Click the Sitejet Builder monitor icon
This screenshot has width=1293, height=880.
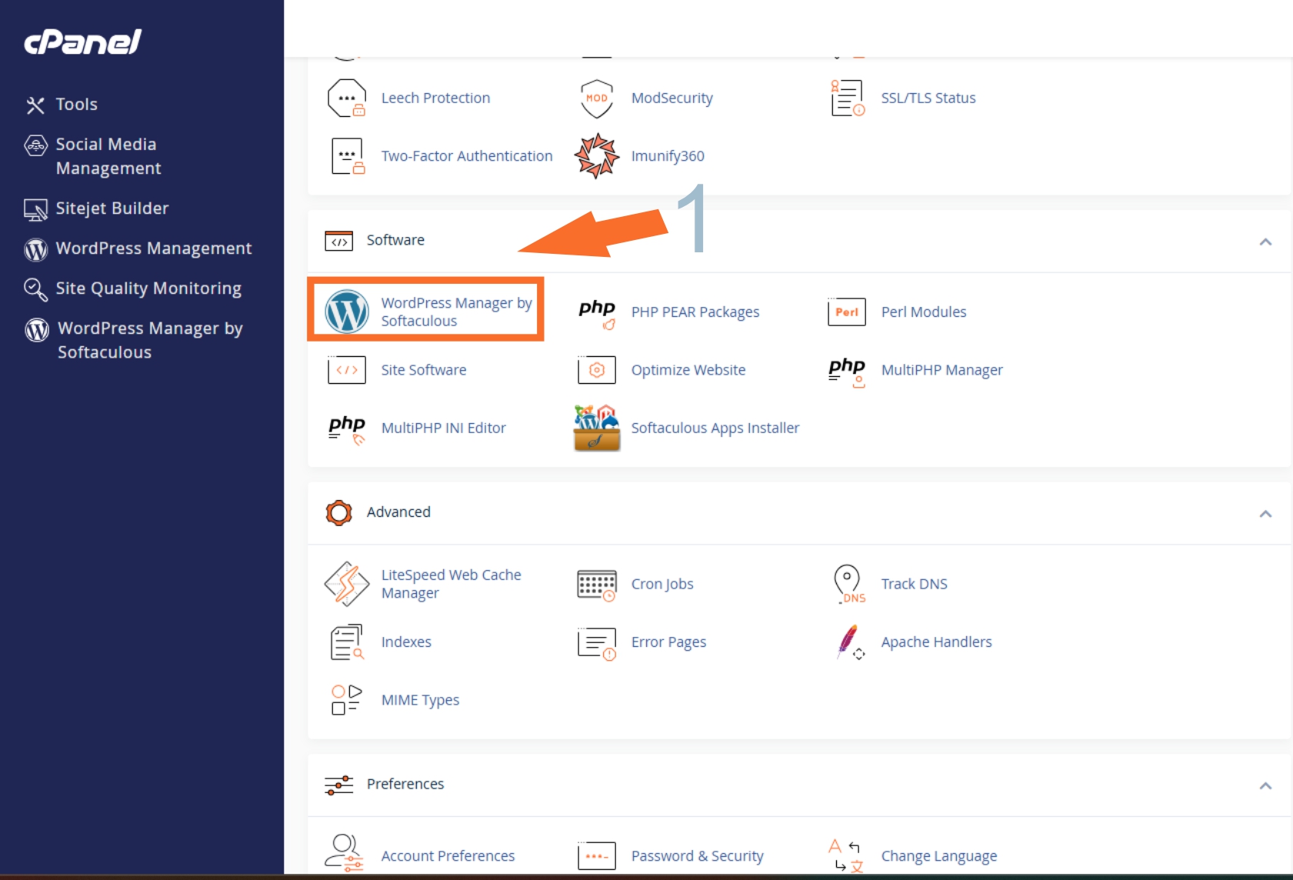click(35, 209)
